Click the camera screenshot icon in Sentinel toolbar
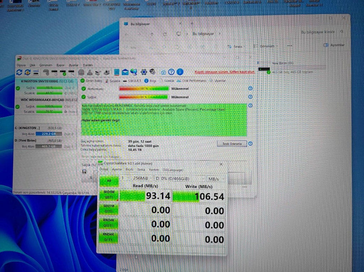The height and width of the screenshot is (272, 364). point(164,72)
